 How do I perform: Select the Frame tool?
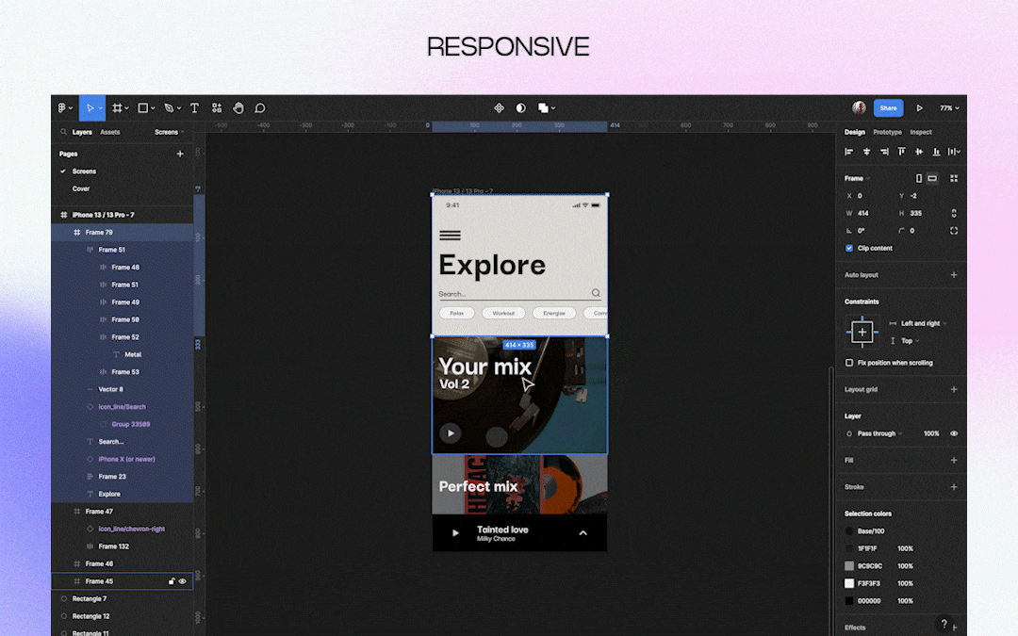click(118, 108)
